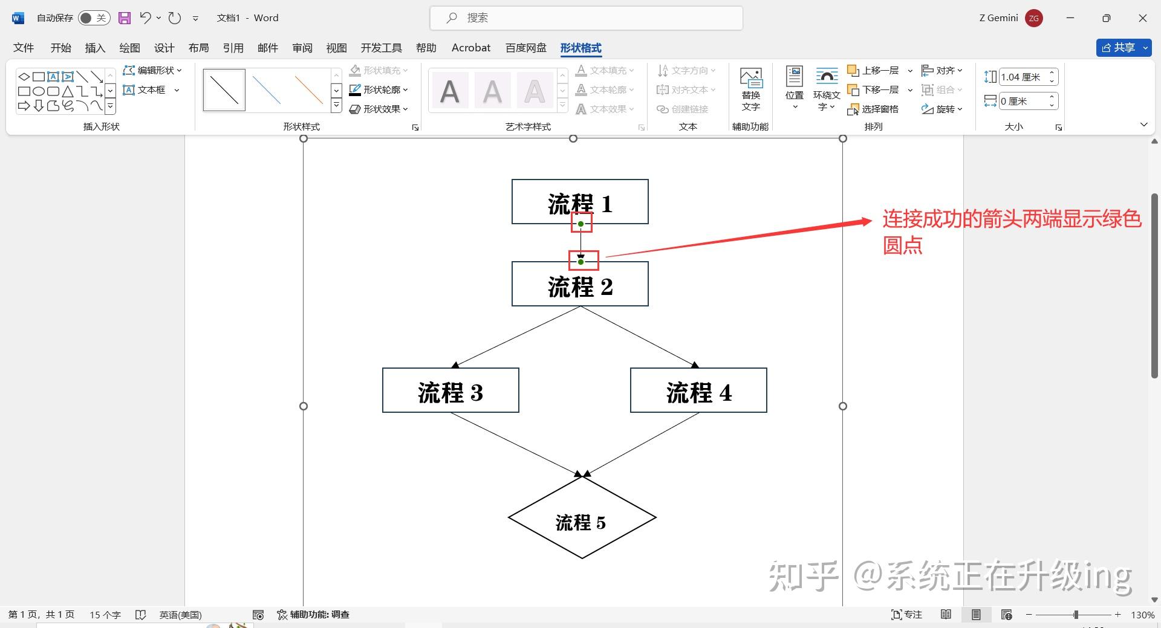The height and width of the screenshot is (628, 1161).
Task: Click the 共享 button
Action: [1122, 48]
